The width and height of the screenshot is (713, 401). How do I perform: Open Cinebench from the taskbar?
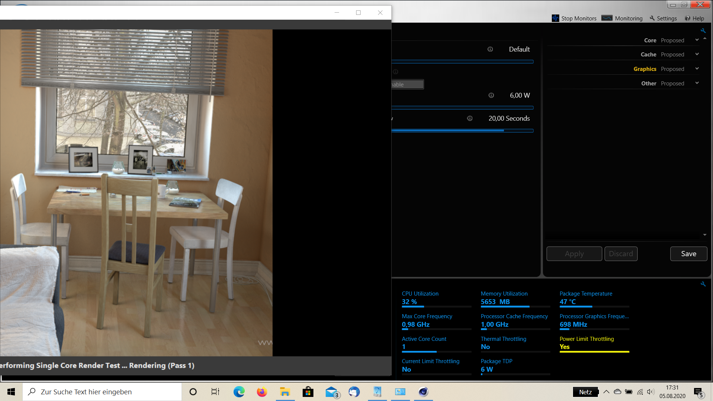[x=423, y=392]
